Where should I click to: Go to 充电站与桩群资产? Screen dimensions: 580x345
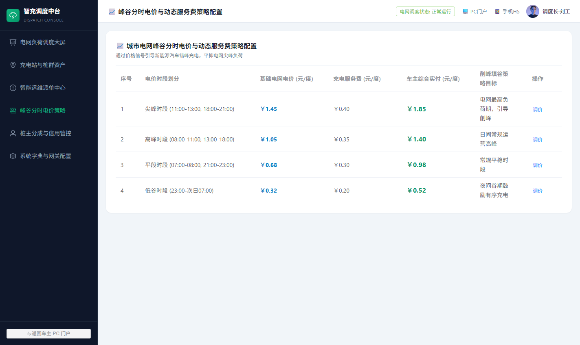pyautogui.click(x=49, y=65)
